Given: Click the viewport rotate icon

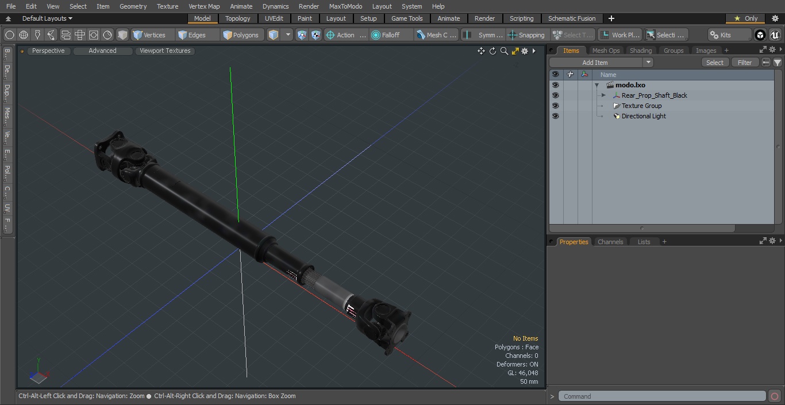Looking at the screenshot, I should [492, 51].
